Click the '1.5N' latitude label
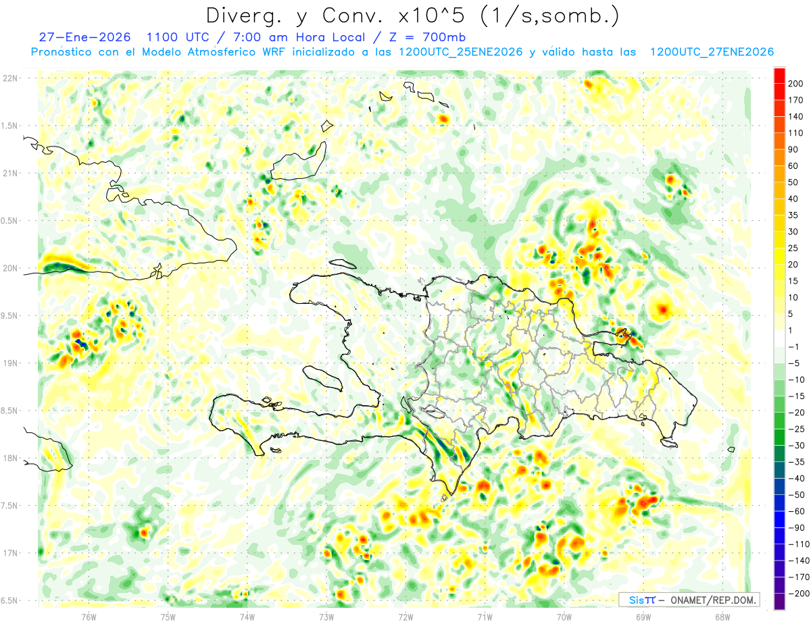The image size is (811, 626). pyautogui.click(x=10, y=126)
